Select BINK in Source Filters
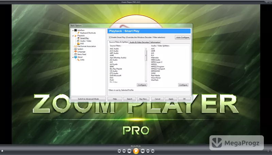272x155 pixels. point(112,67)
